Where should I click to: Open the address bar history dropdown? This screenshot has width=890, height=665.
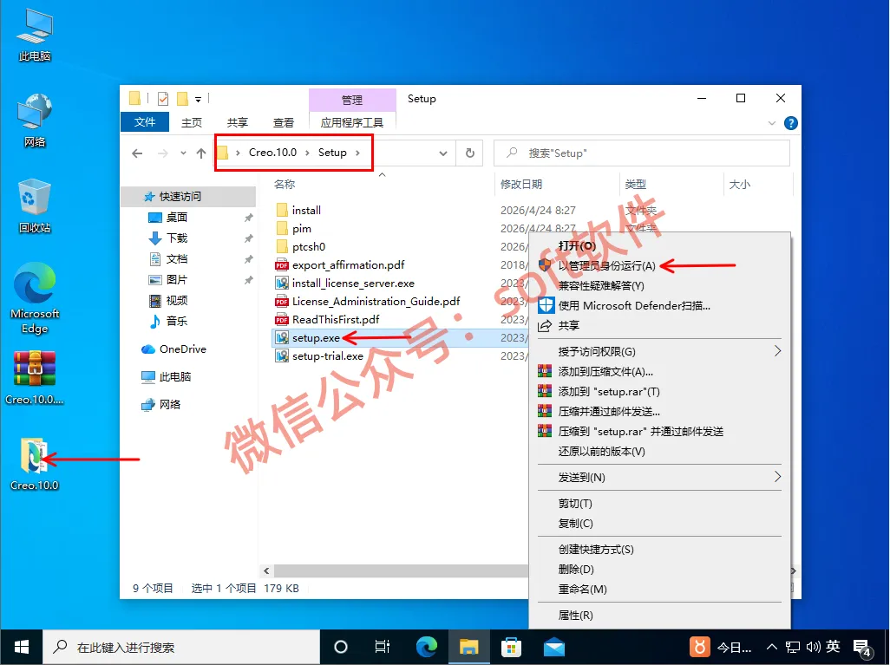(x=443, y=153)
